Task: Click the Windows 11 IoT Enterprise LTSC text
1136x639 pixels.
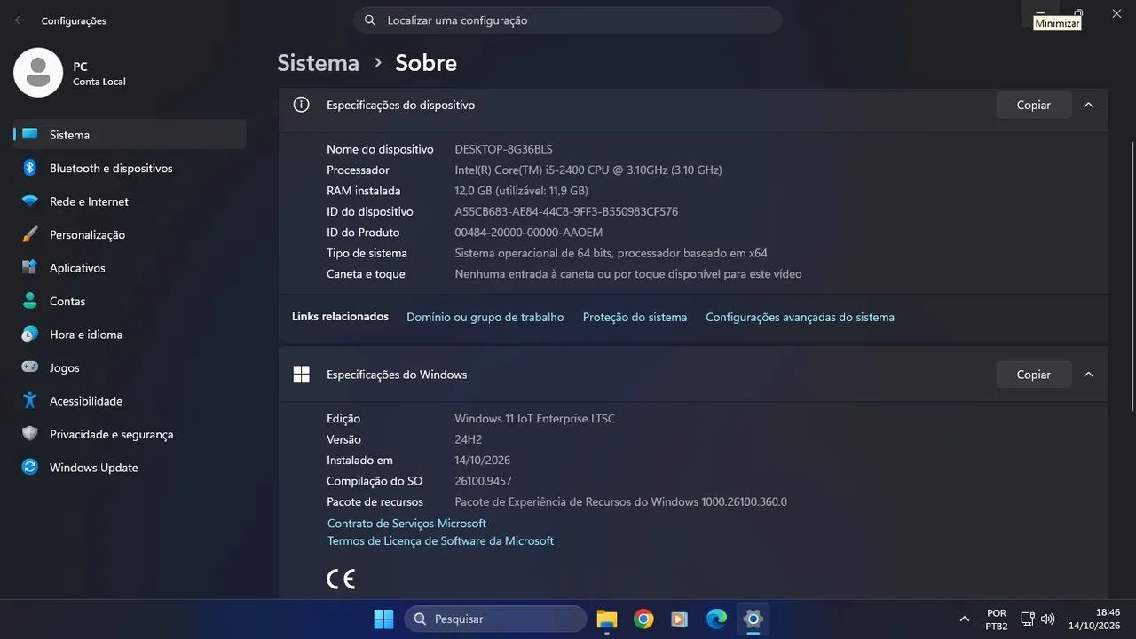Action: click(534, 419)
